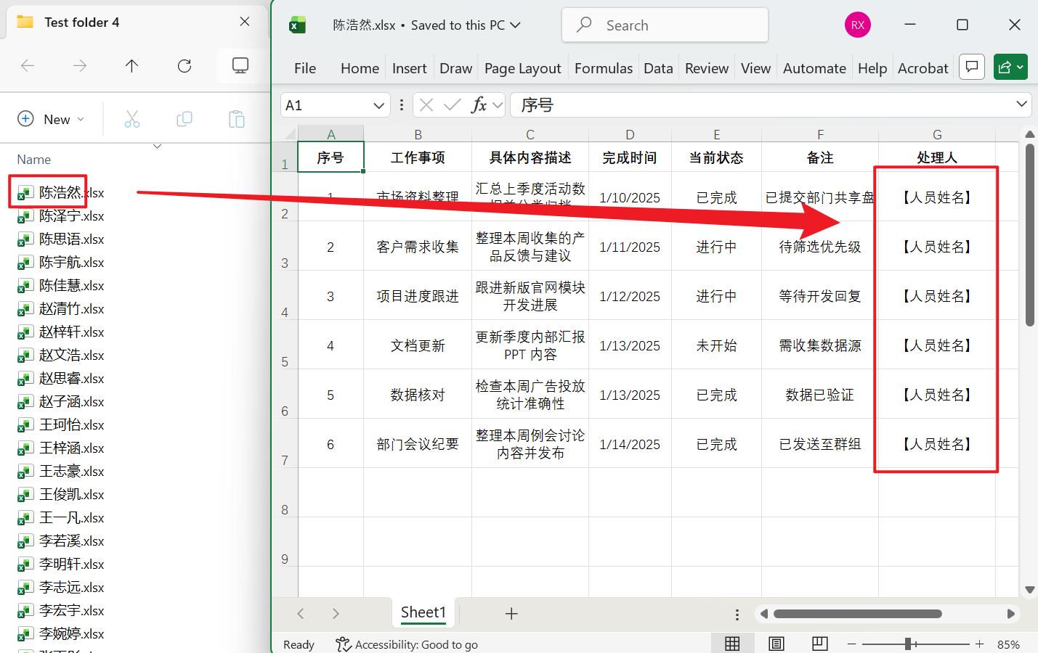
Task: Select Page Break Preview icon in status bar
Action: (x=819, y=644)
